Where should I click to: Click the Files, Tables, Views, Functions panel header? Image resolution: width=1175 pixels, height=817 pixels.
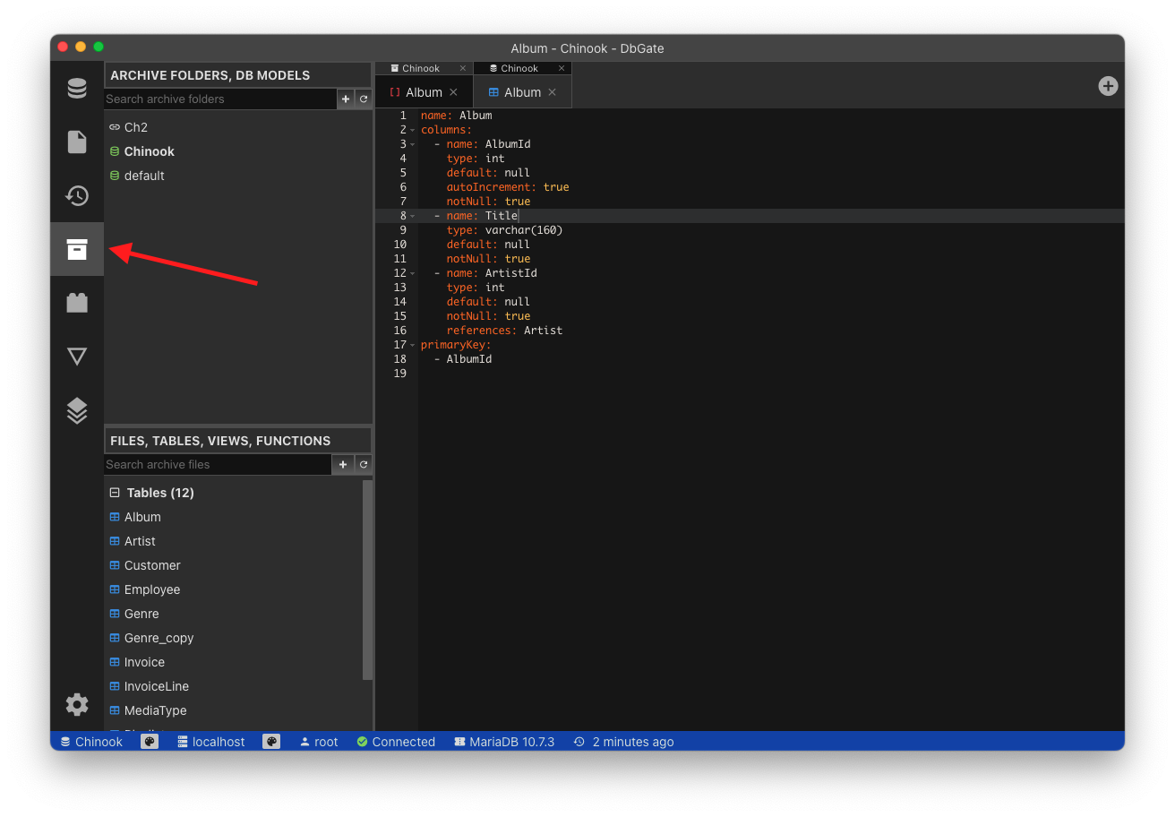pyautogui.click(x=238, y=441)
